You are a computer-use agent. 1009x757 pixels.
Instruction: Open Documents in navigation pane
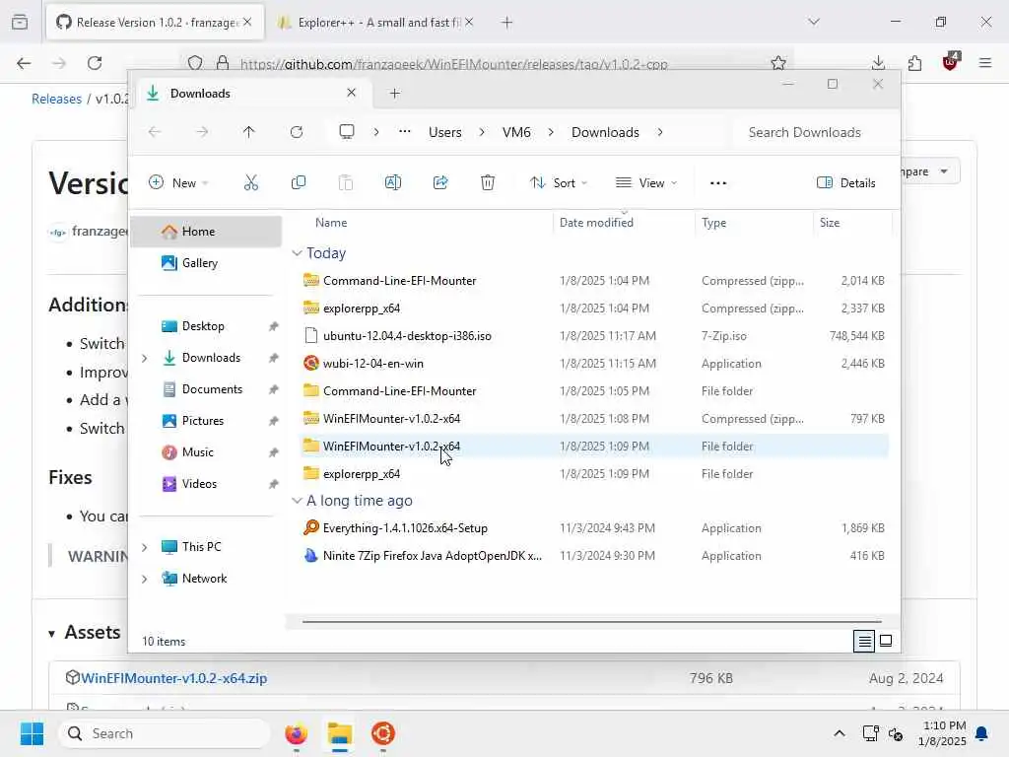(206, 389)
